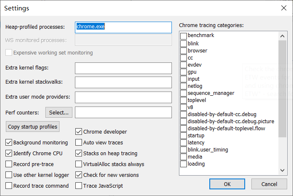Toggle Background monitoring checkbox

pos(9,142)
